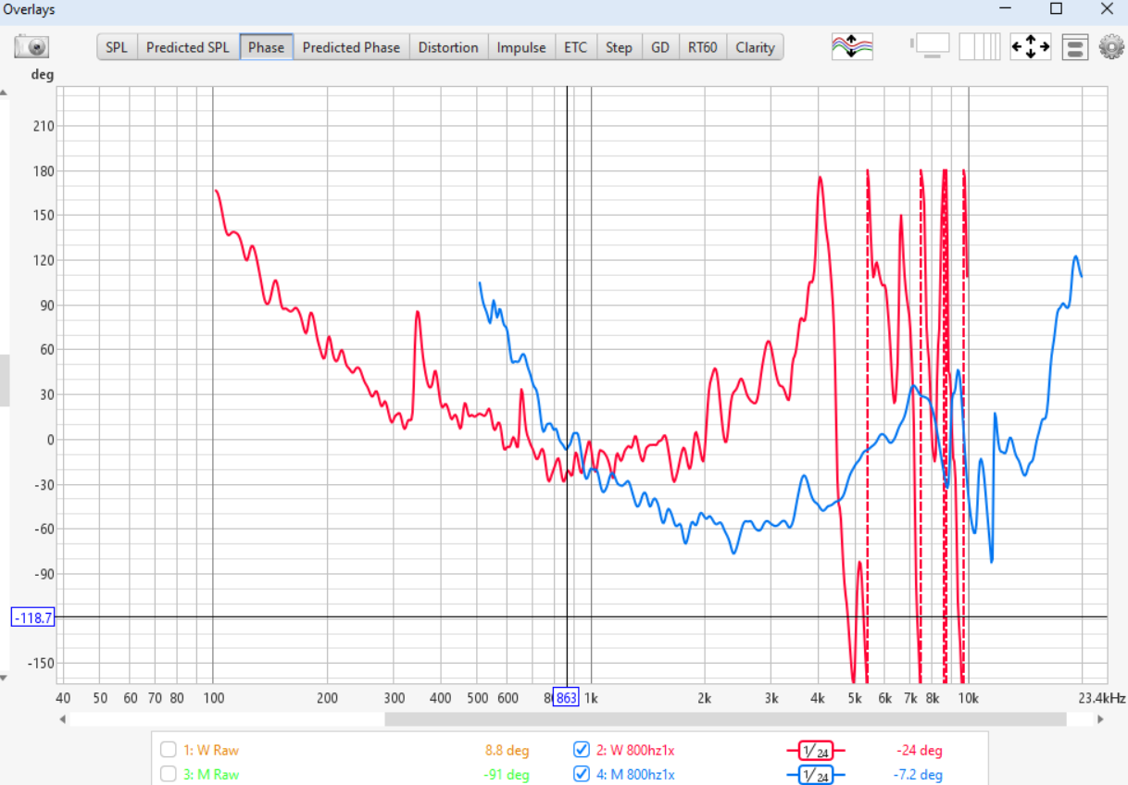
Task: Enable the 3: M Raw trace checkbox
Action: pos(169,774)
